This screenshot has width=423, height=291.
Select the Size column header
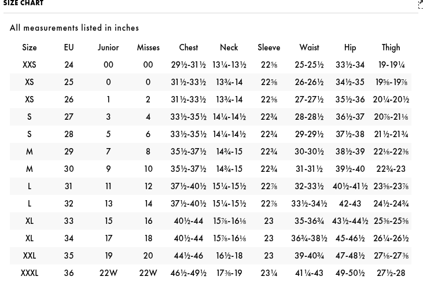[30, 47]
